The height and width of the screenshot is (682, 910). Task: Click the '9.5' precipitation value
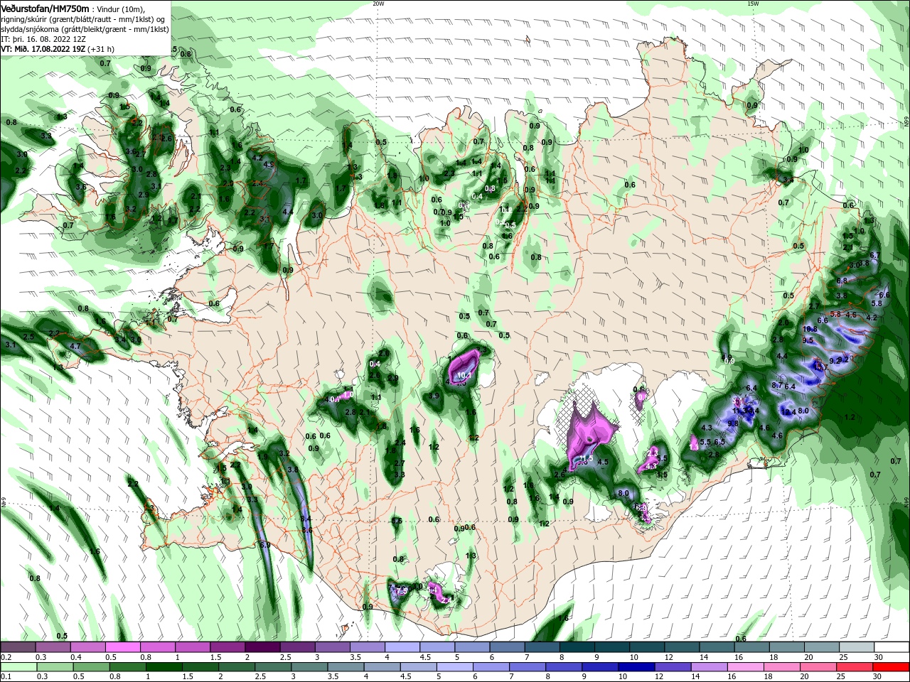tap(808, 340)
